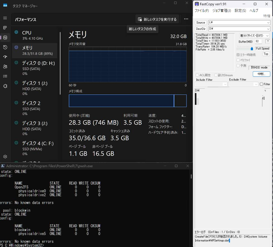Expand the Source path dropdown

pyautogui.click(x=268, y=23)
